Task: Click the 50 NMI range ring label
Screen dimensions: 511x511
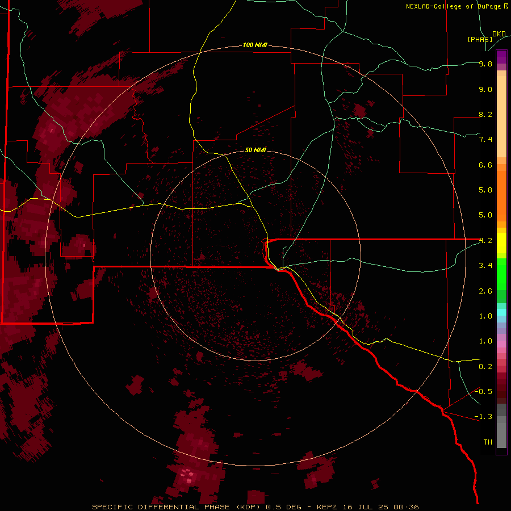Action: [256, 150]
